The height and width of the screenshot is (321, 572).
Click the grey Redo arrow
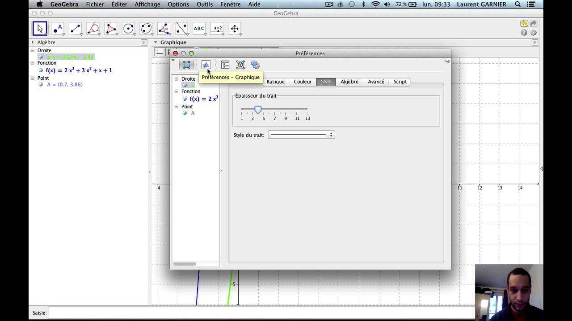(533, 24)
